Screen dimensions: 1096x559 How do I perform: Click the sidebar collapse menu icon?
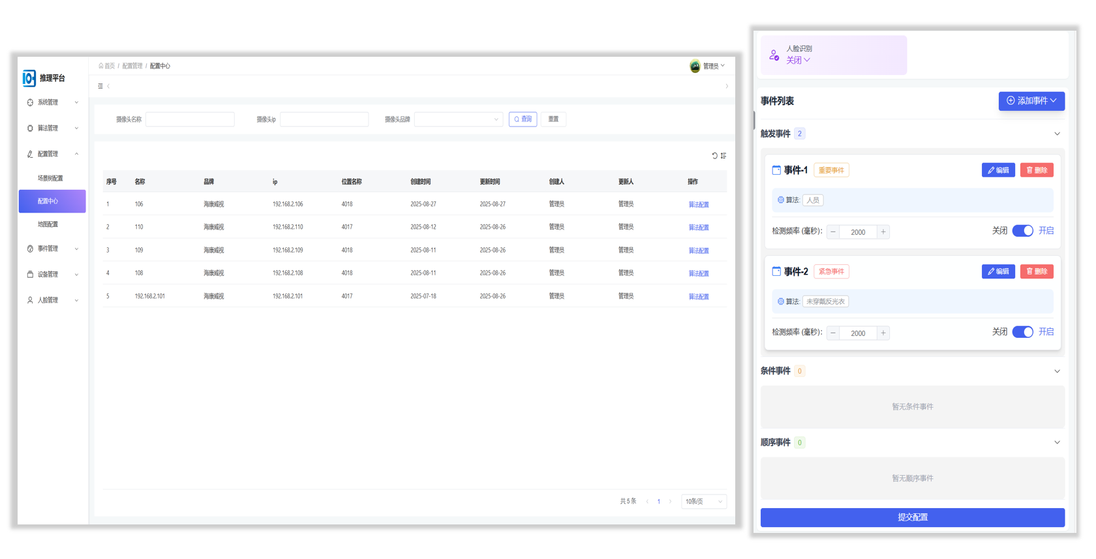[x=100, y=86]
